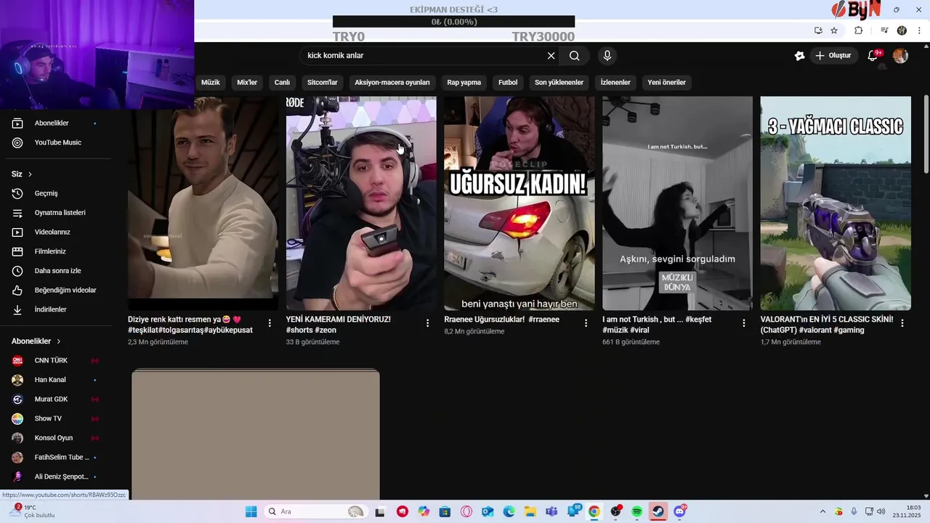Open File Explorer from the taskbar
The image size is (930, 523).
click(x=530, y=511)
